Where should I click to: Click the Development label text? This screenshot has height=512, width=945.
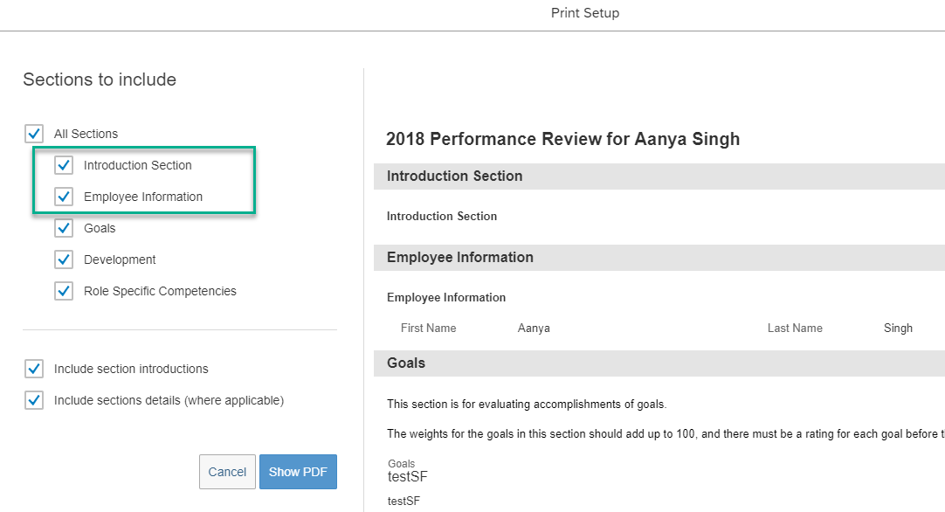tap(120, 259)
